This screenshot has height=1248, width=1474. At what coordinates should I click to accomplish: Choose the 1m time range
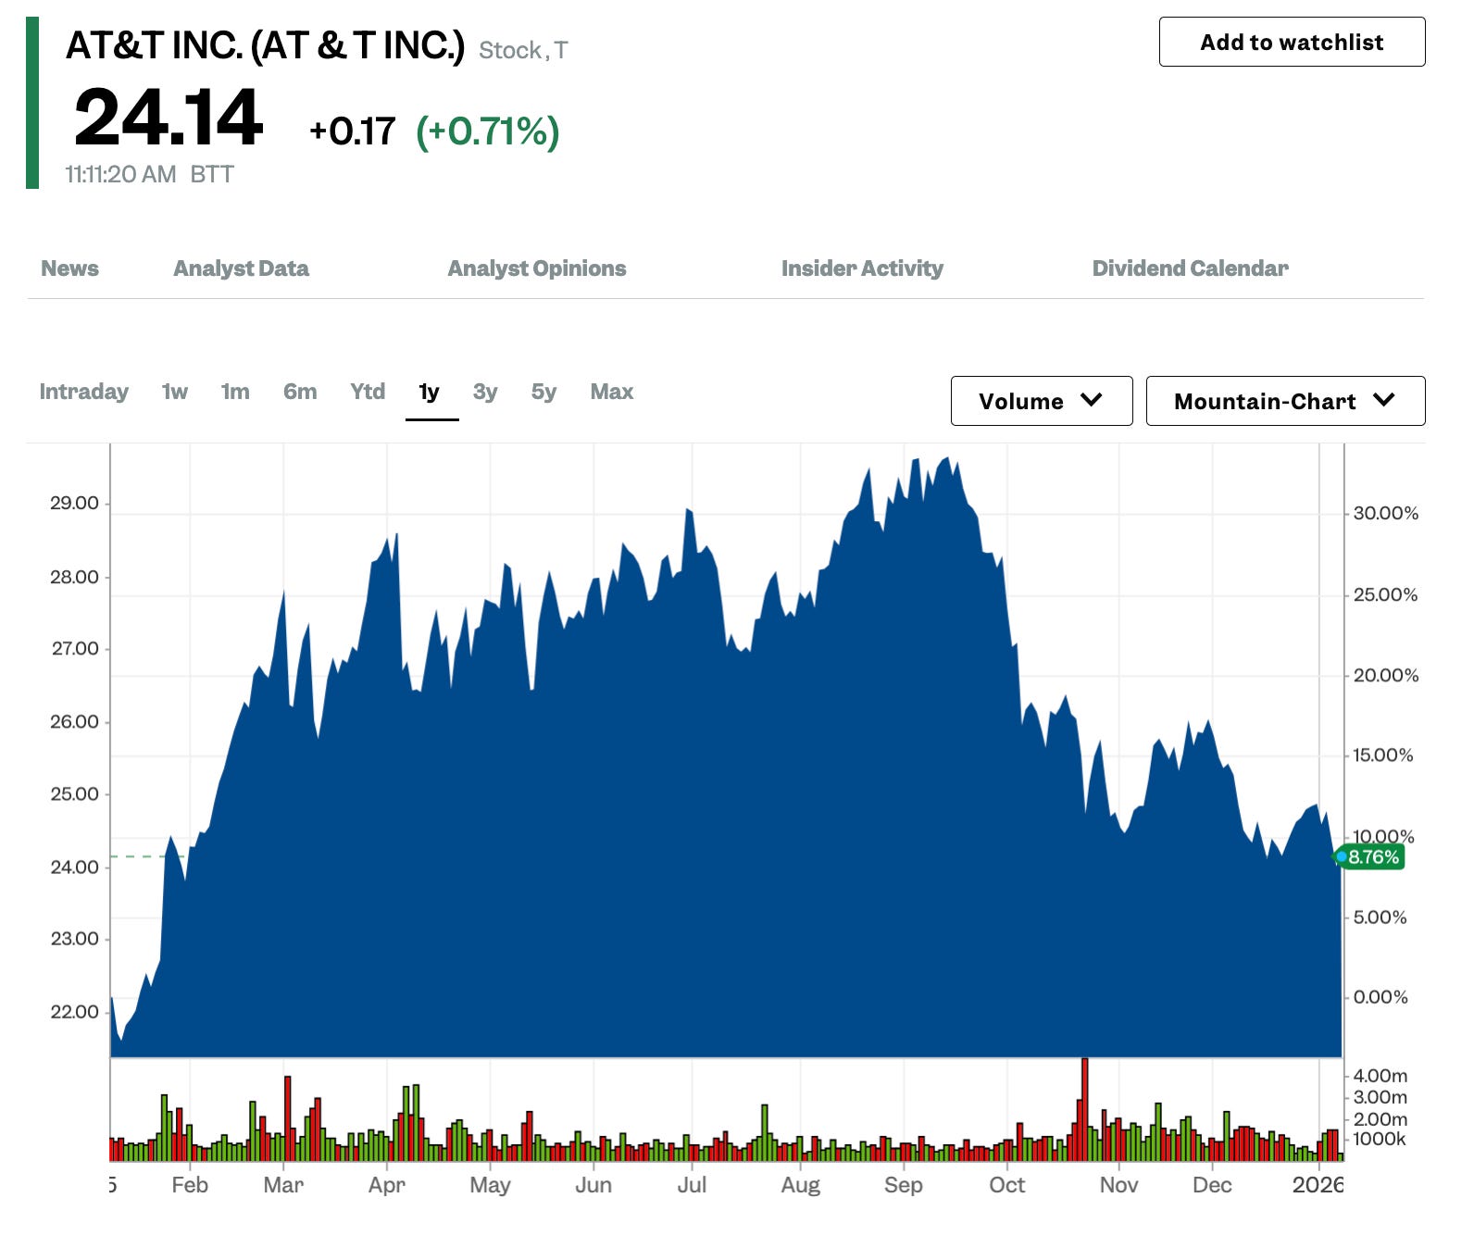(235, 392)
